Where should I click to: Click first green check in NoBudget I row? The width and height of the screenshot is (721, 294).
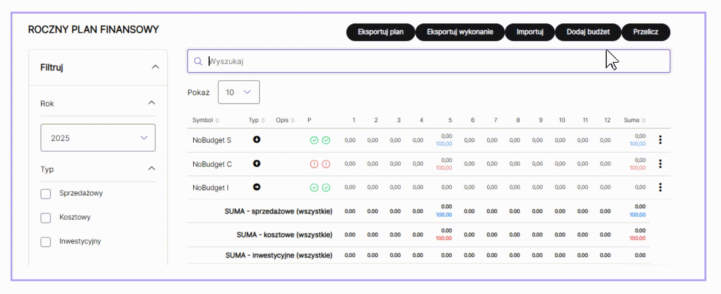(x=314, y=188)
